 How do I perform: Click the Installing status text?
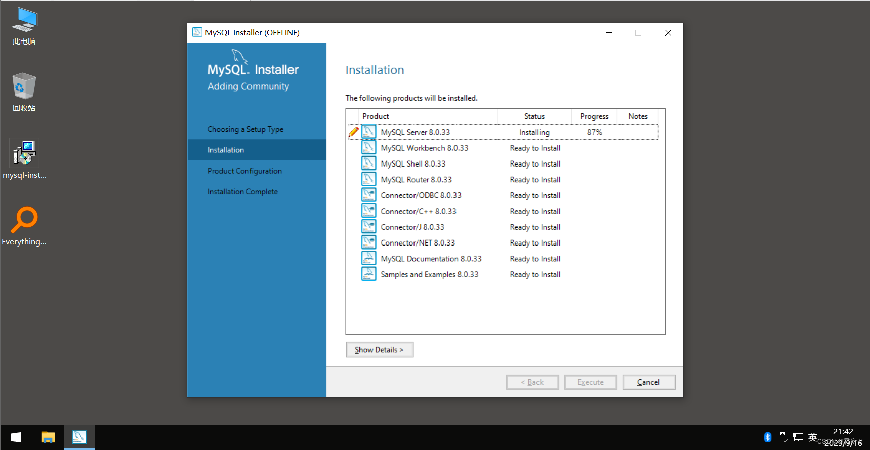click(x=534, y=132)
